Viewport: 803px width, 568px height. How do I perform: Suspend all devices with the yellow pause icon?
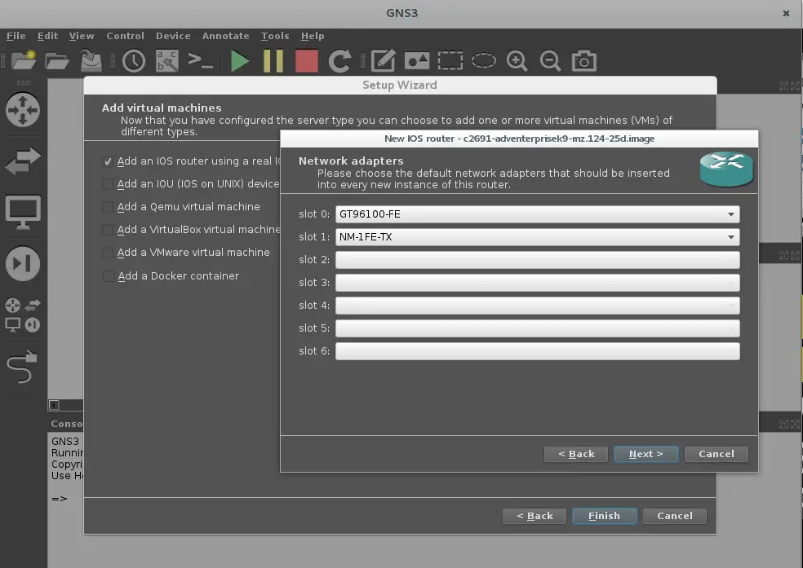(x=273, y=61)
